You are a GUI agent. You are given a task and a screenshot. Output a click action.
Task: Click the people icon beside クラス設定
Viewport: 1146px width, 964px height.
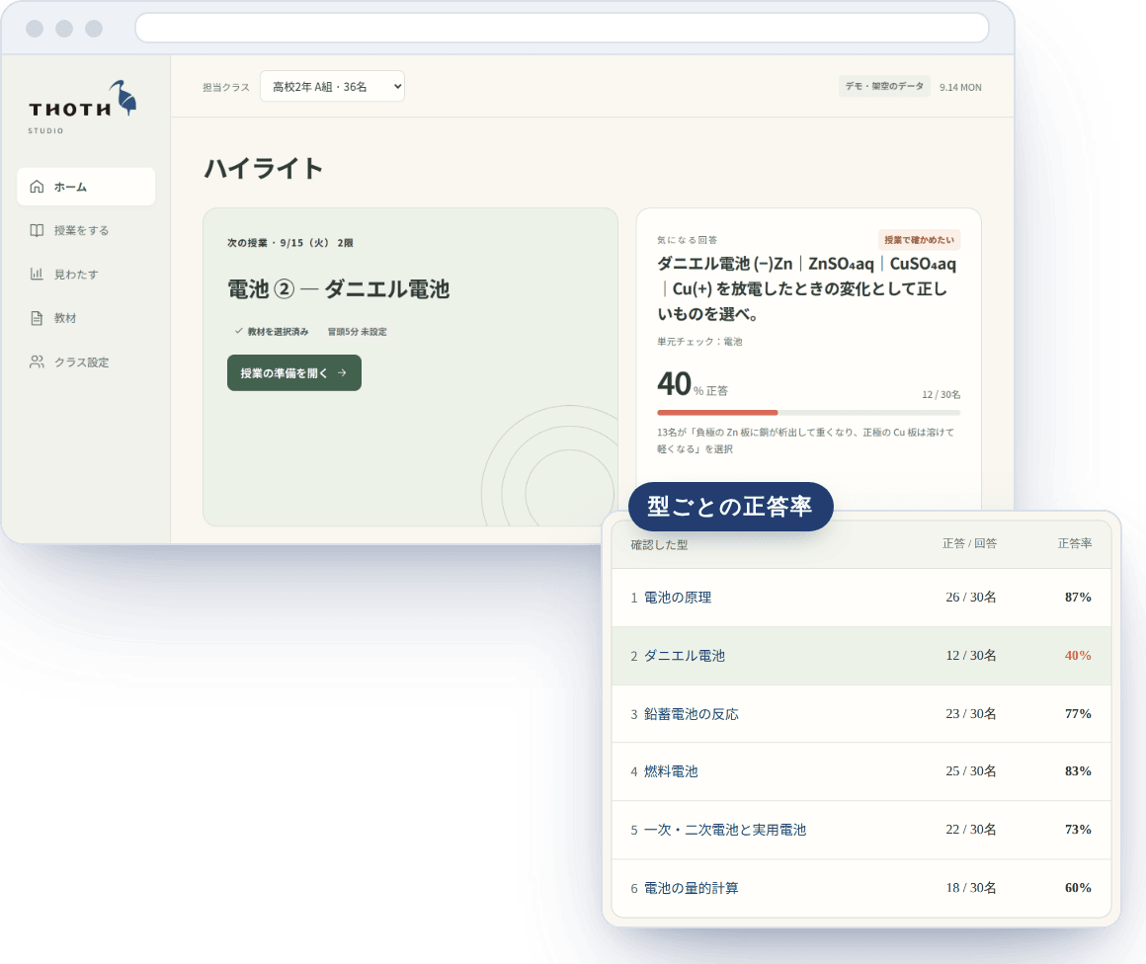pos(37,361)
